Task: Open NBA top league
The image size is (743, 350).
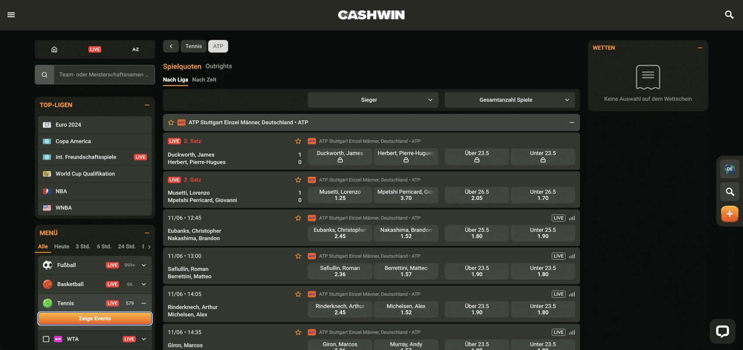Action: (95, 191)
